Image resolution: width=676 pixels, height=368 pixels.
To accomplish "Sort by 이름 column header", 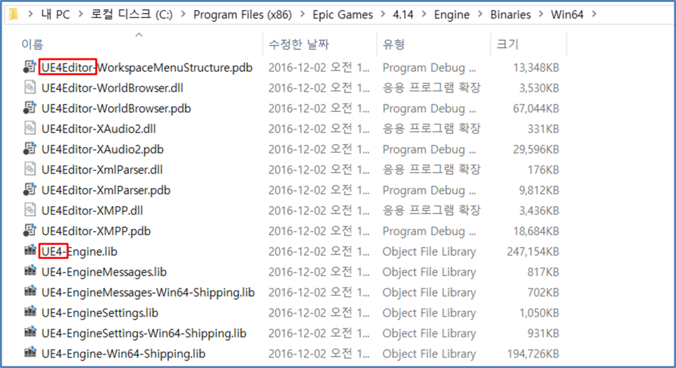I will [x=32, y=44].
